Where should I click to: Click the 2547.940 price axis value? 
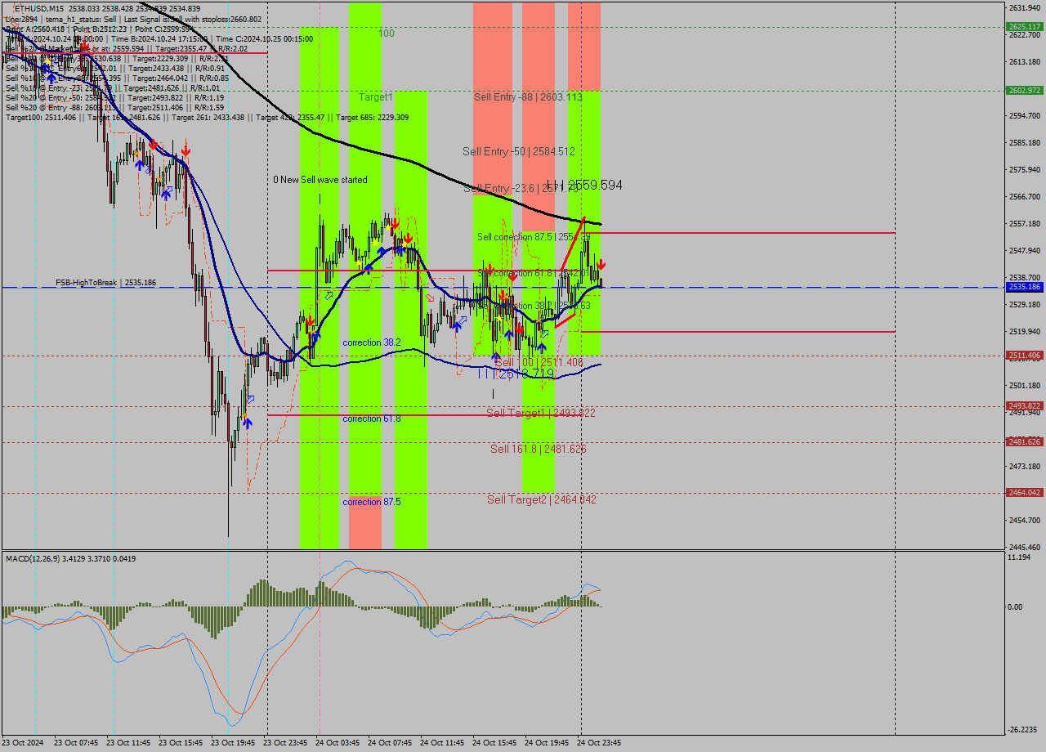pos(1024,250)
